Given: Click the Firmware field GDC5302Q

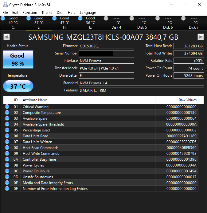Looking at the screenshot, I should 107,46.
